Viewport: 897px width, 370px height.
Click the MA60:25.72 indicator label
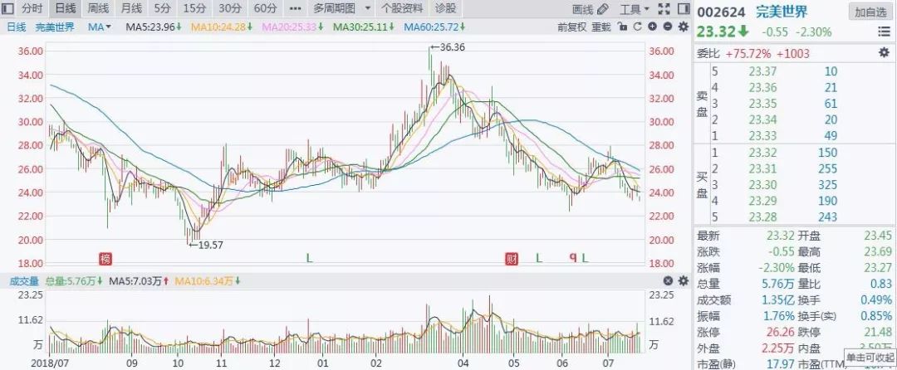tap(434, 27)
